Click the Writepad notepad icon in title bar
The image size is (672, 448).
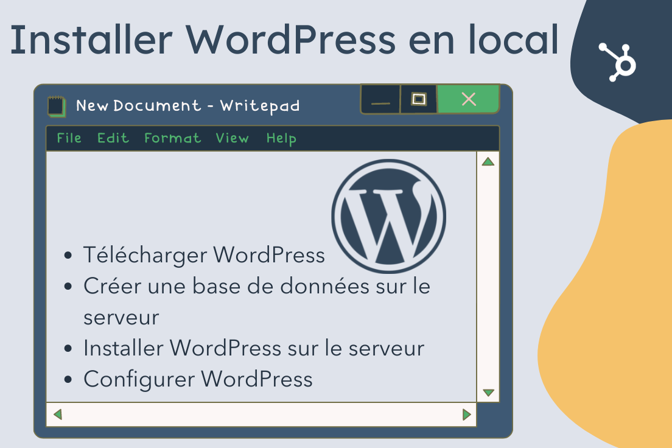point(57,107)
